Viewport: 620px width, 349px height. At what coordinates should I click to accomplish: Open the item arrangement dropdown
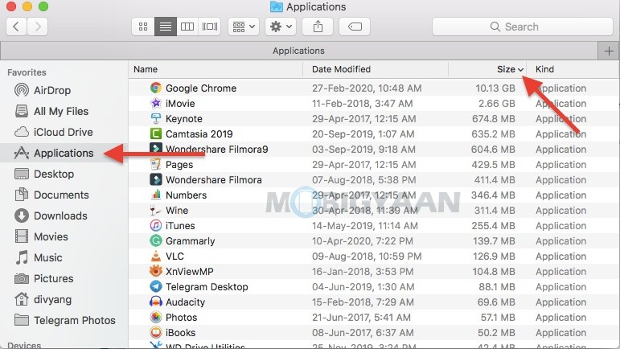[x=244, y=27]
